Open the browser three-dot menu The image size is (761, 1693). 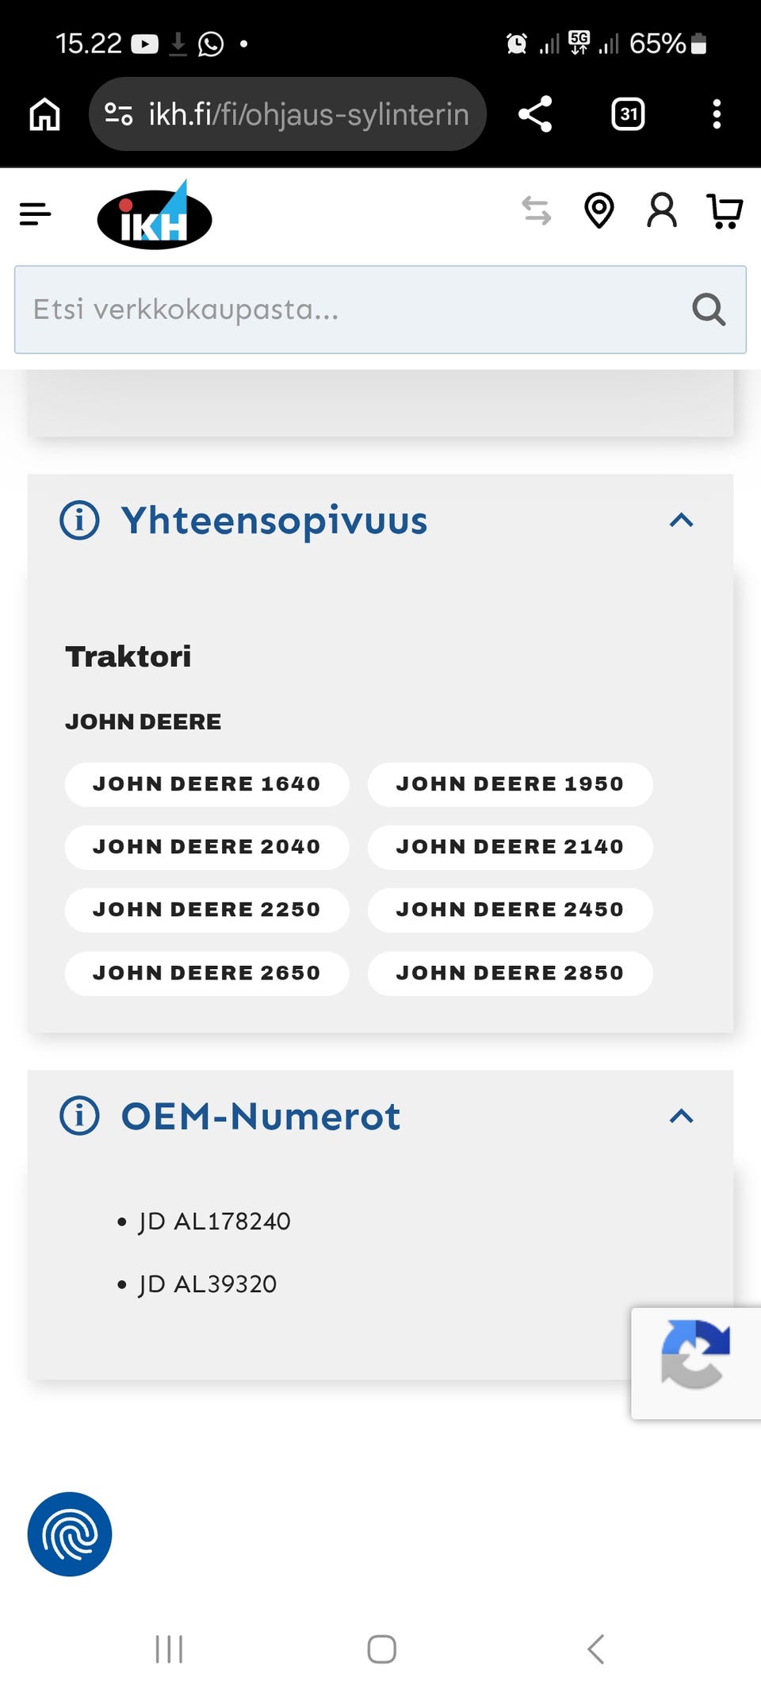717,114
